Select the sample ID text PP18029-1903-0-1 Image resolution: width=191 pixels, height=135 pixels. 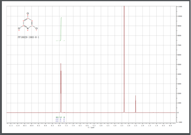28,37
